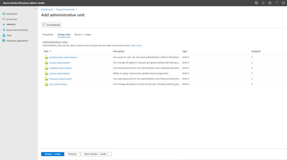Open All services in the sidebar
The image size is (287, 160).
pyautogui.click(x=11, y=19)
